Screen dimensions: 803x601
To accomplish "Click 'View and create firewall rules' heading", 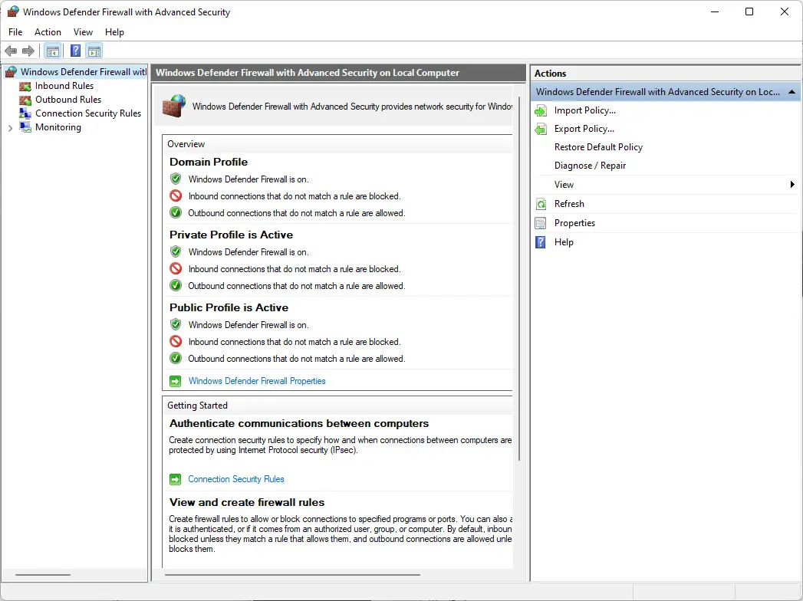I will 247,502.
